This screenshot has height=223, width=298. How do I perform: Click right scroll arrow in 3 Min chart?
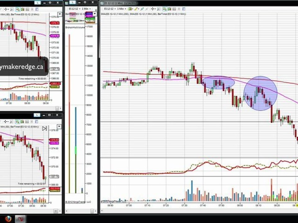click(x=61, y=108)
